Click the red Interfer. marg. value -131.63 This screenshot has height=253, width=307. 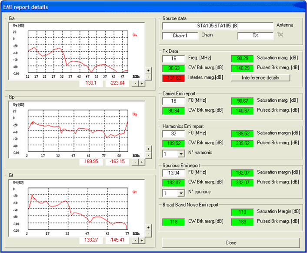(x=174, y=78)
